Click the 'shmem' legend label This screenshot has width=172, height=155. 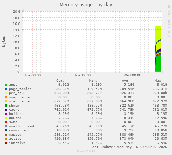click(x=14, y=106)
